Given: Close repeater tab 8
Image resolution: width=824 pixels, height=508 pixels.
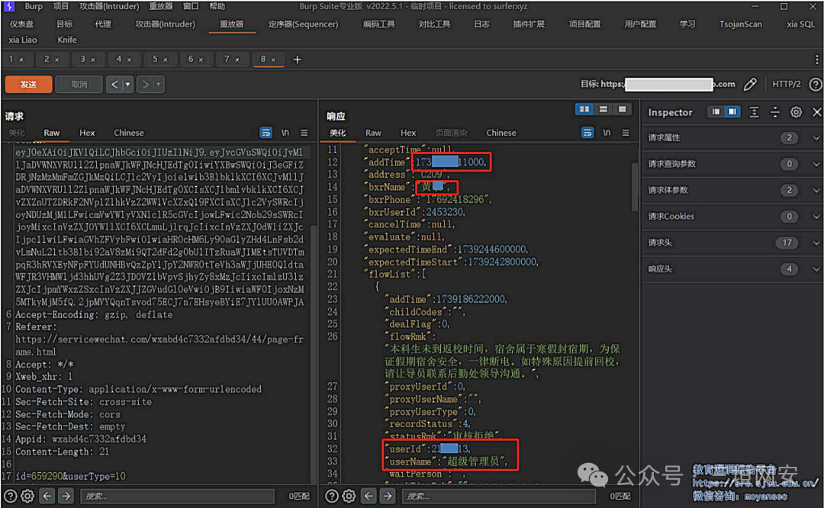Looking at the screenshot, I should [273, 60].
